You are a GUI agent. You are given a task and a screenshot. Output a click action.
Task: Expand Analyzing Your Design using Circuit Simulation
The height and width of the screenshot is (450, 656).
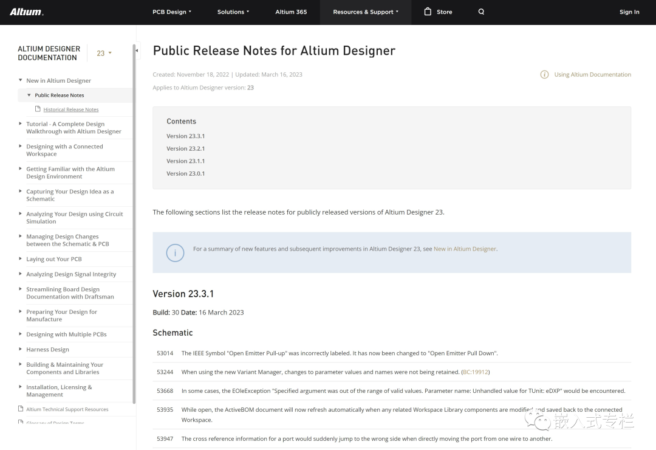tap(20, 213)
